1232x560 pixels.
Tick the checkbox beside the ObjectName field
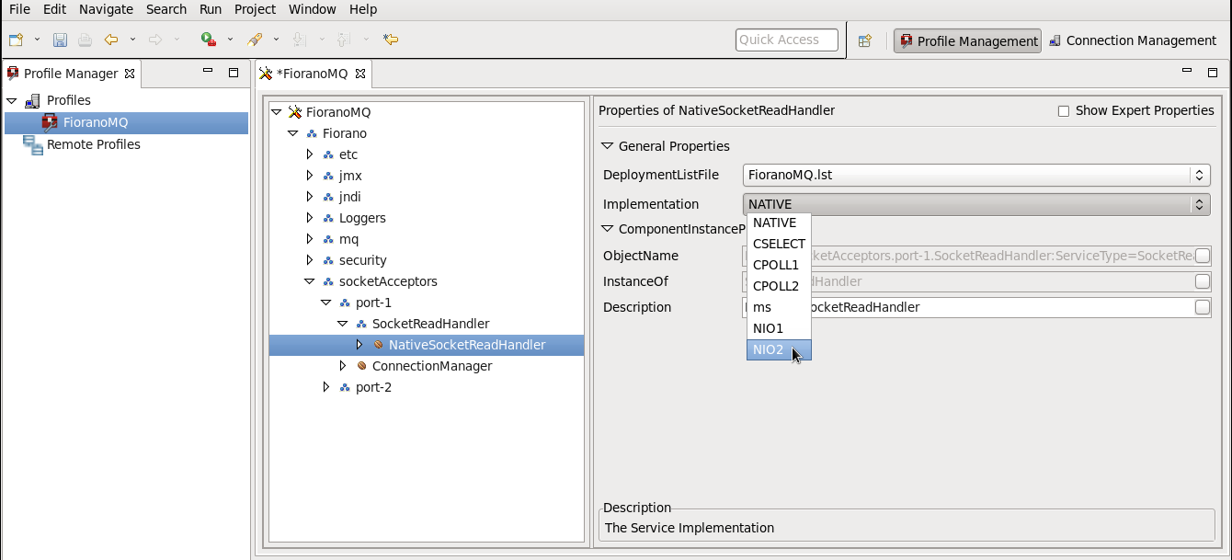tap(1202, 256)
